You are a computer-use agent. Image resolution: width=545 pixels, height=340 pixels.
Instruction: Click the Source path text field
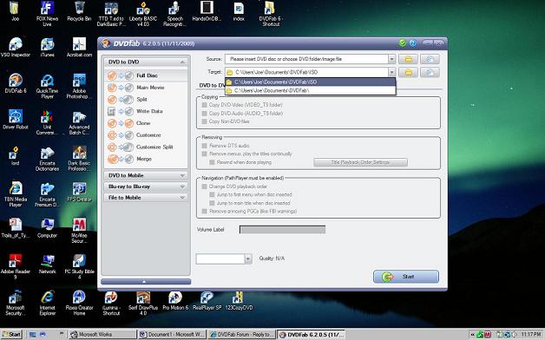coord(306,59)
